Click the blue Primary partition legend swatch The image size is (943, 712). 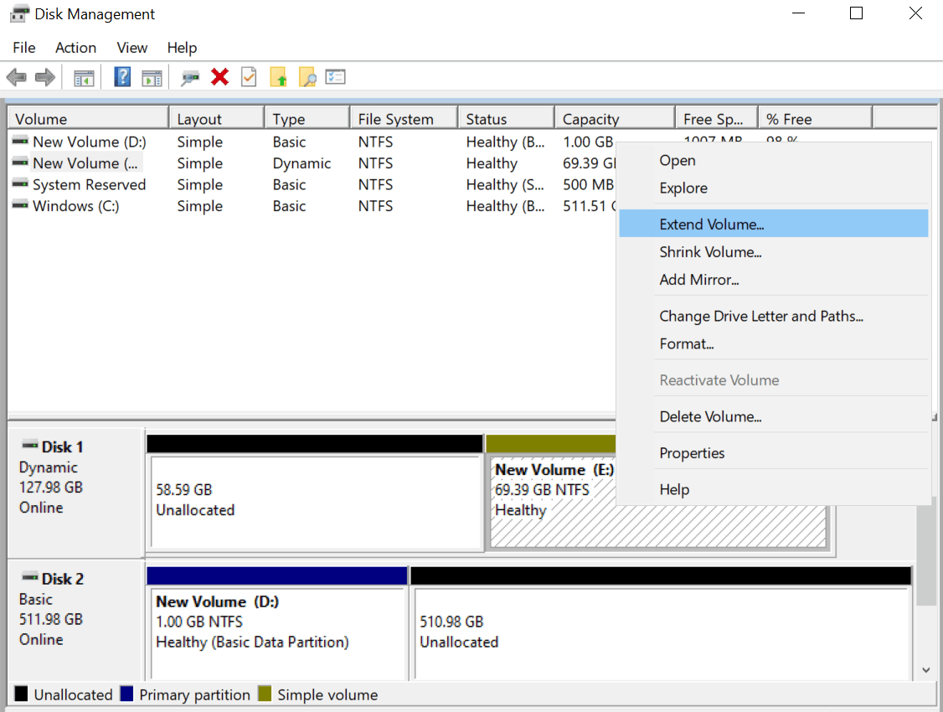click(126, 694)
